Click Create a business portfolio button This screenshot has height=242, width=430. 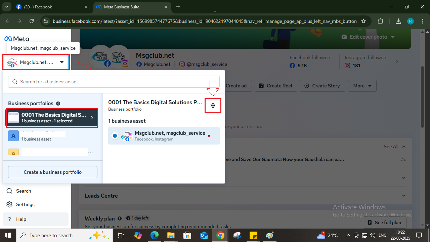pyautogui.click(x=53, y=172)
